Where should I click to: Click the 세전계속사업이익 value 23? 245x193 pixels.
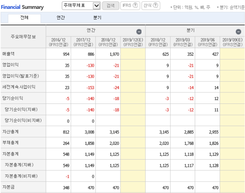pos(67,88)
